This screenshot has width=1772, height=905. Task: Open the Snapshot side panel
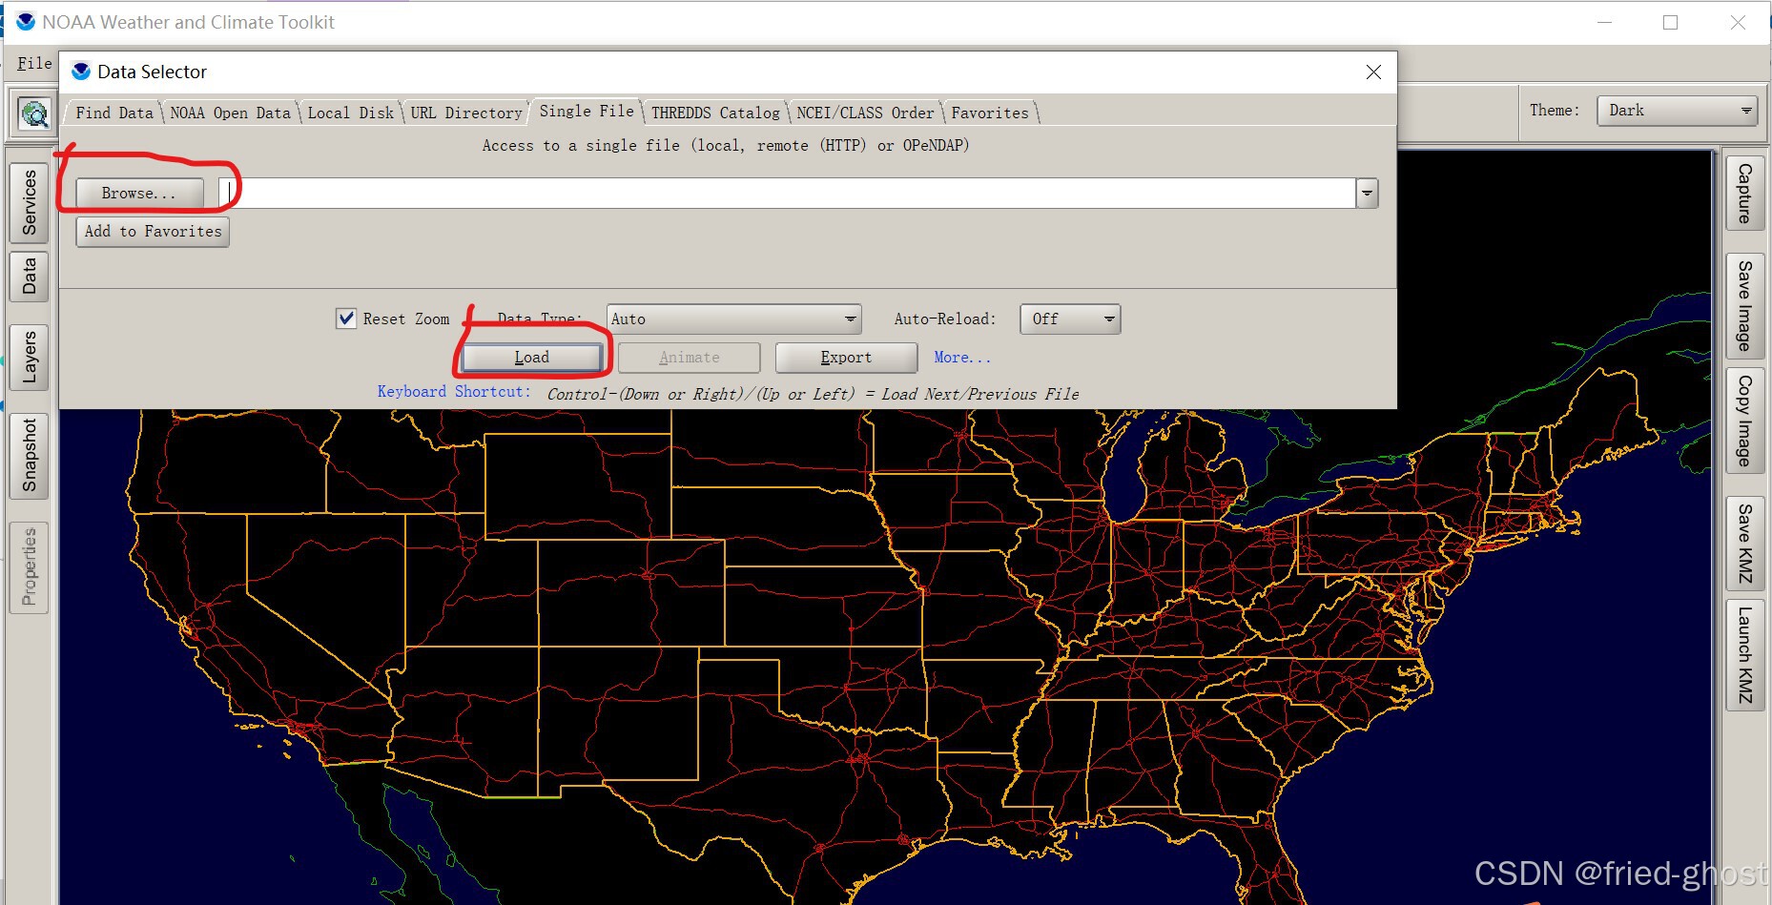tap(30, 455)
